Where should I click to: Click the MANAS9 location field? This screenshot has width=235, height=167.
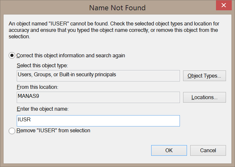click(x=98, y=97)
